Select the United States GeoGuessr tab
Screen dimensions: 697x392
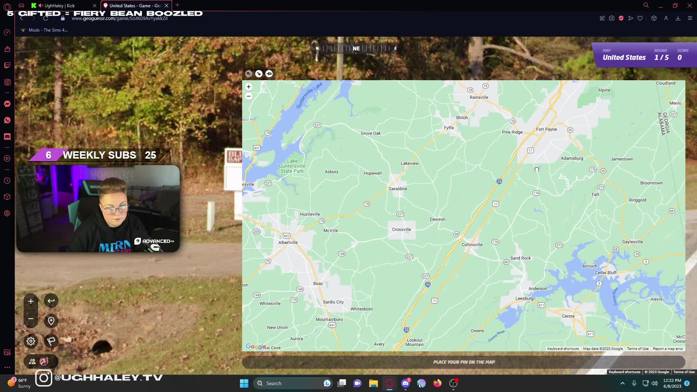click(136, 5)
